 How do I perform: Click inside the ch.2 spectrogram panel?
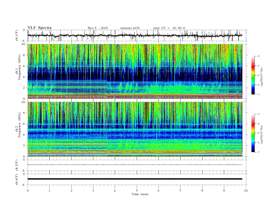(x=135, y=129)
